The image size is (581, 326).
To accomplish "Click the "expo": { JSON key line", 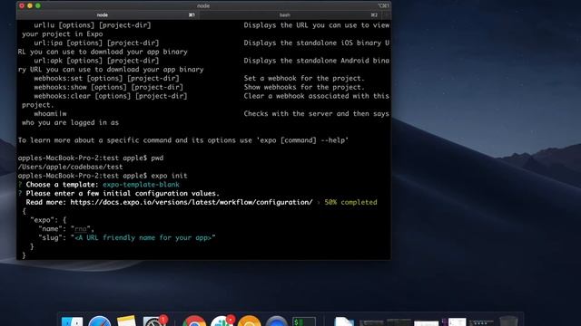I will [48, 220].
